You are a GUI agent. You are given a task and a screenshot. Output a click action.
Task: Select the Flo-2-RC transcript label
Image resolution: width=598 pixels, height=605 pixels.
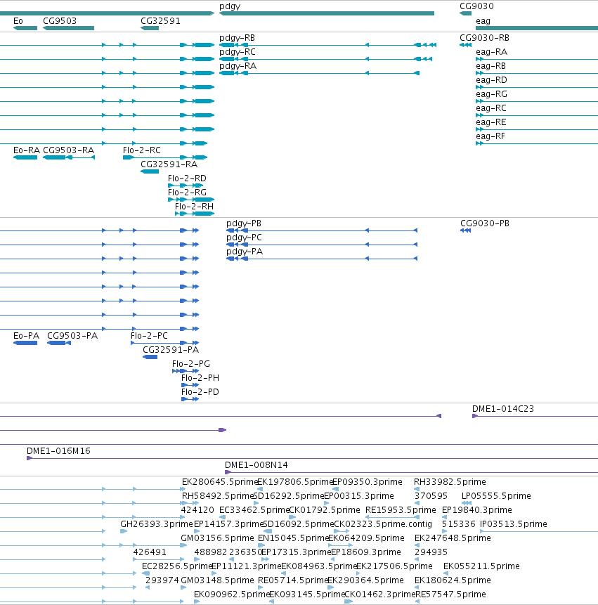pyautogui.click(x=141, y=150)
